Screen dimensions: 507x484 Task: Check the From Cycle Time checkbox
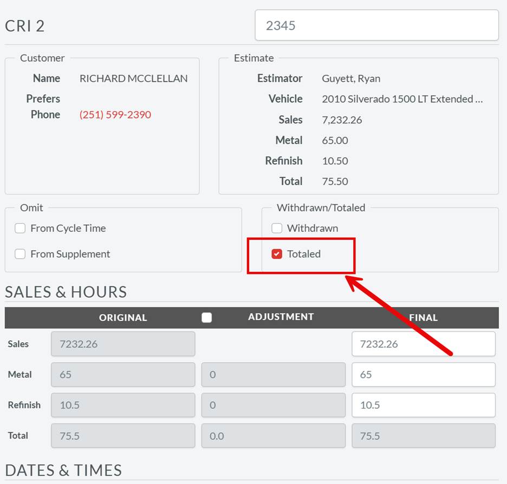(x=20, y=228)
